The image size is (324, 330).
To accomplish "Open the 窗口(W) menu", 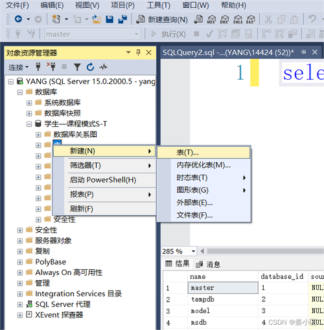I will [x=196, y=5].
